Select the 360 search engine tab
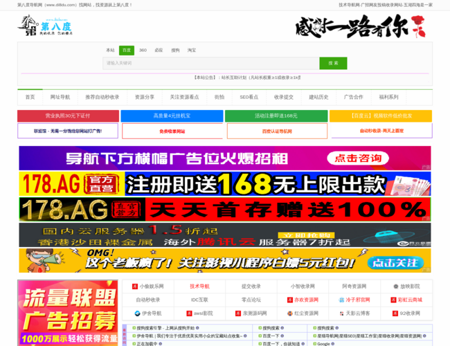The image size is (450, 346). pos(143,51)
